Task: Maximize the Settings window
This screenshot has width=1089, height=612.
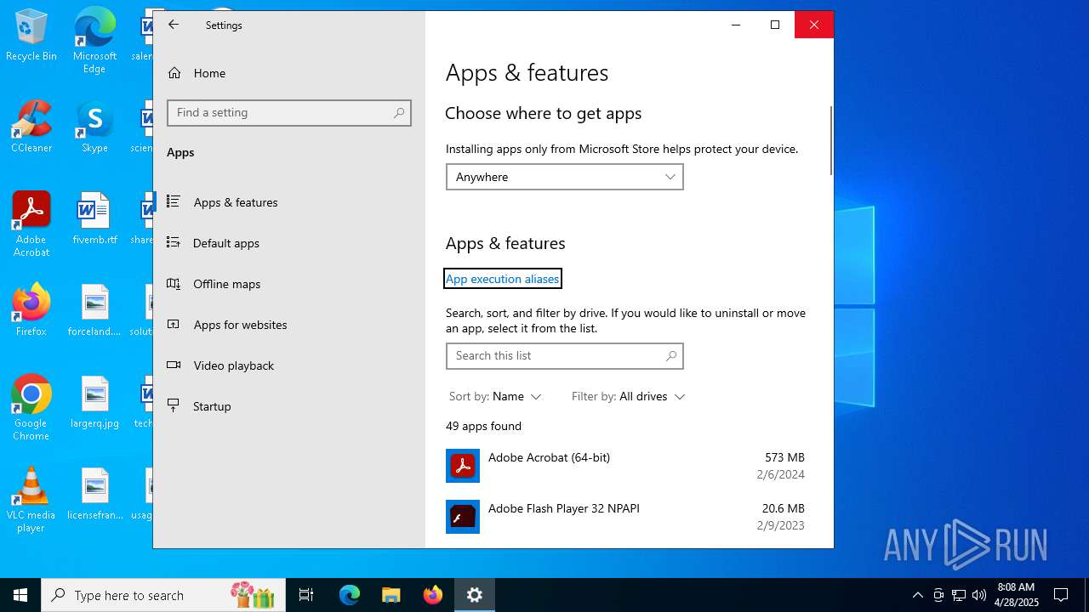Action: pyautogui.click(x=775, y=25)
